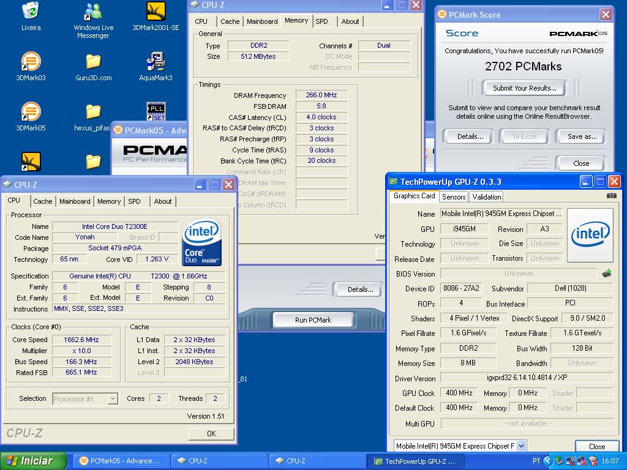Click the Driver Version field in GPU-Z
Screen dimensions: 627x470
(x=527, y=378)
